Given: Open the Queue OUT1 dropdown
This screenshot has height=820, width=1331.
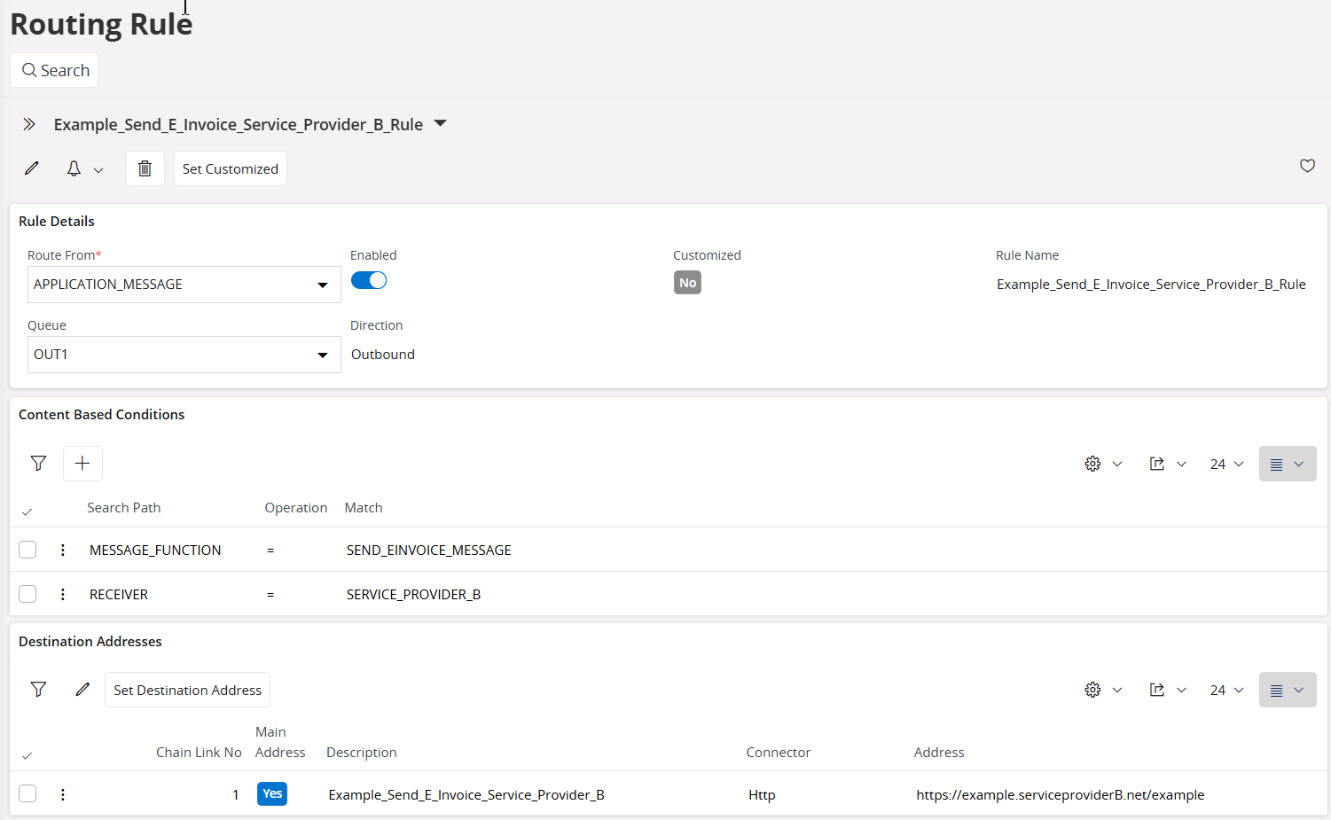Looking at the screenshot, I should pos(184,355).
